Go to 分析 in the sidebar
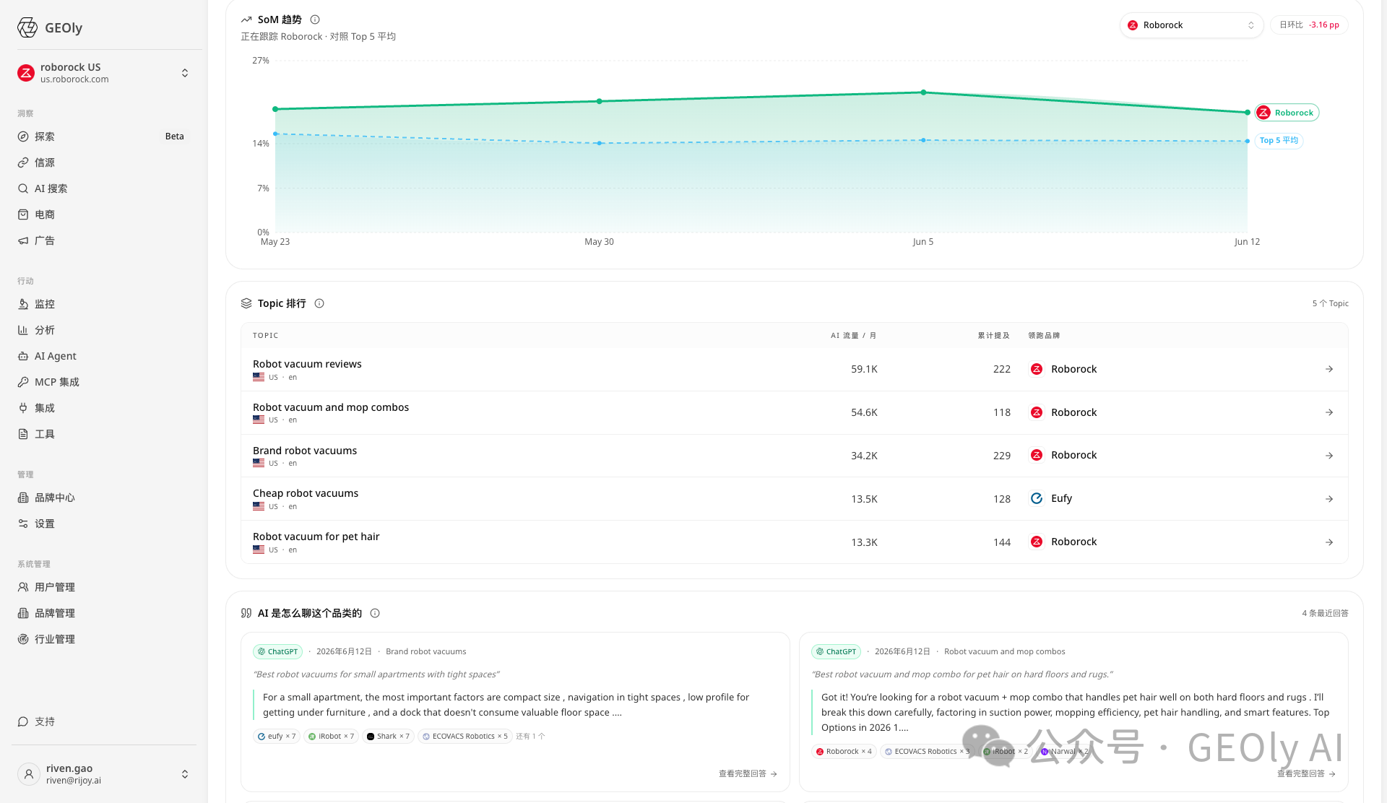The image size is (1387, 803). click(45, 330)
